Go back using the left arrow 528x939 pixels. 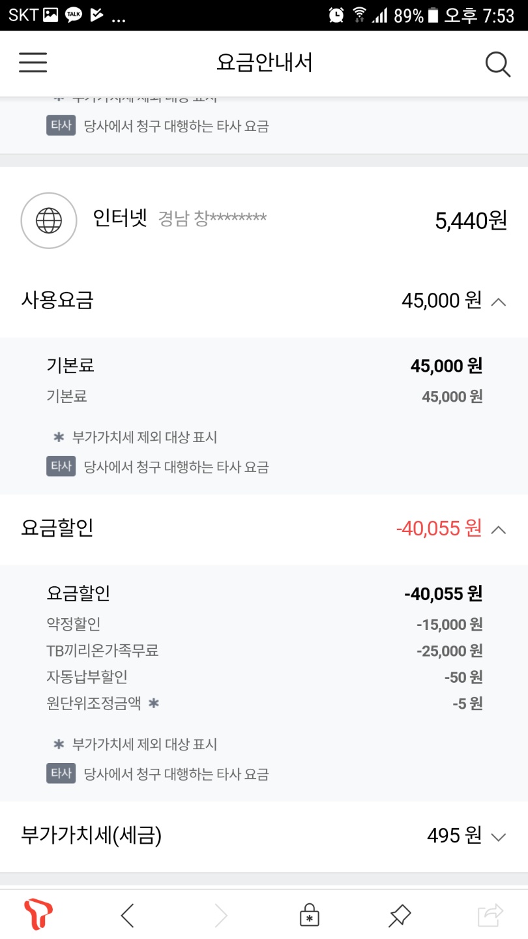pyautogui.click(x=128, y=916)
